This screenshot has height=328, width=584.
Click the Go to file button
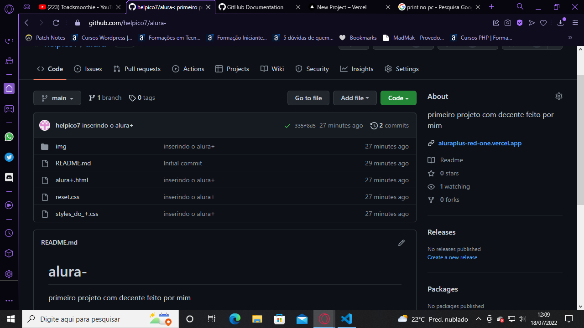point(308,98)
